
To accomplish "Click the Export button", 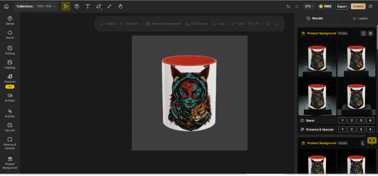I will click(342, 6).
